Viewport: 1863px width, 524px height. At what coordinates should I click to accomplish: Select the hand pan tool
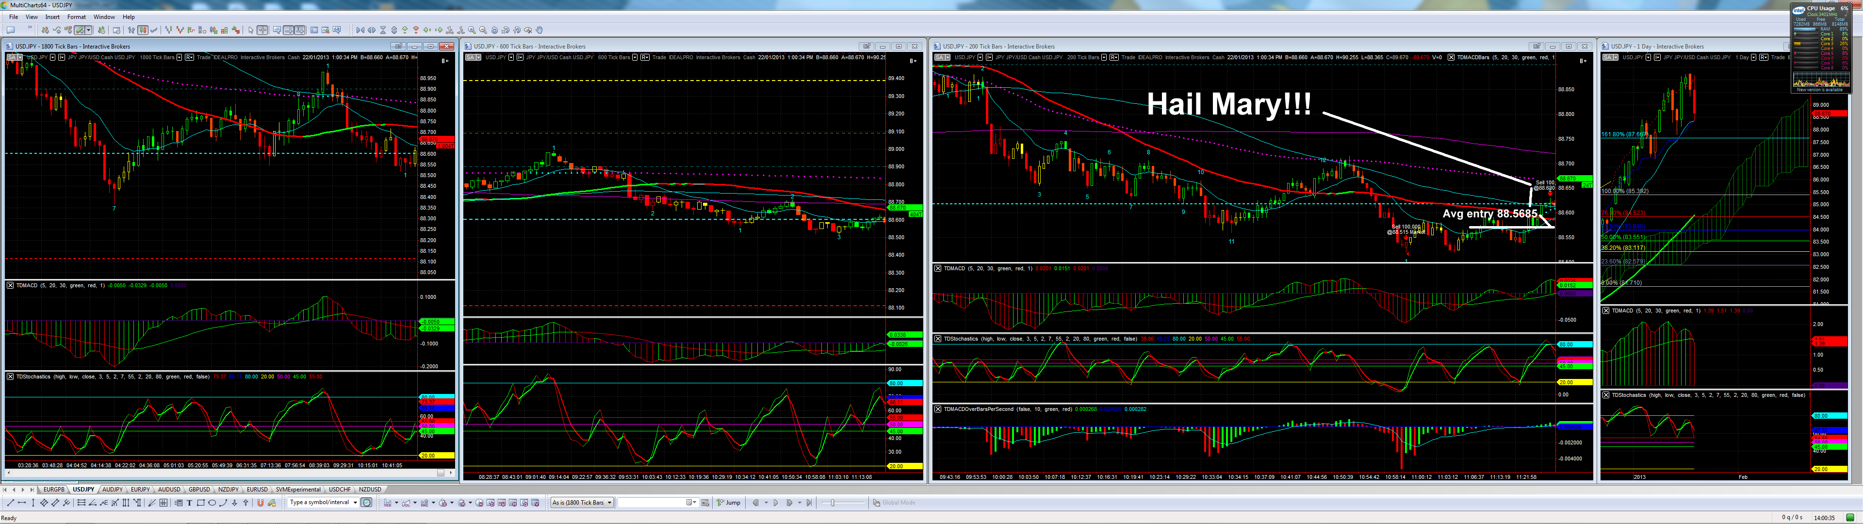(x=539, y=30)
